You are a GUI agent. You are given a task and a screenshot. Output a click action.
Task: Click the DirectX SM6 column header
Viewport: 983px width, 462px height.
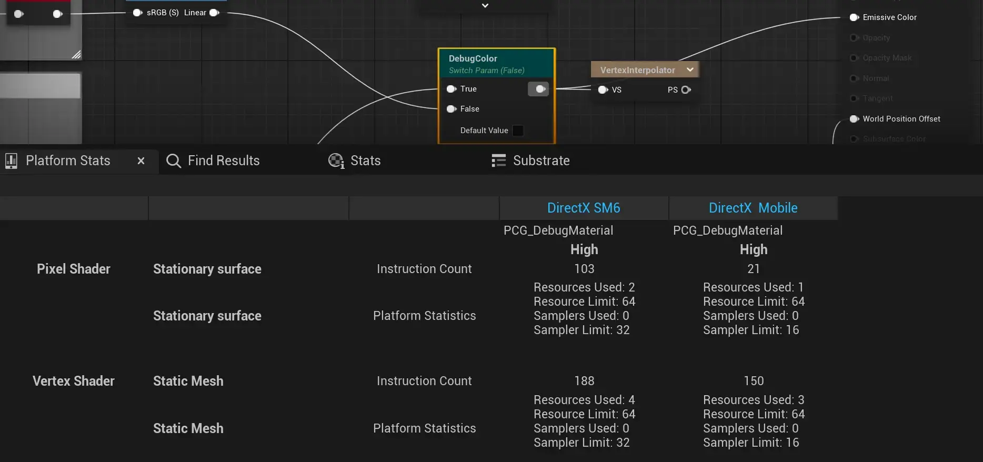(584, 208)
